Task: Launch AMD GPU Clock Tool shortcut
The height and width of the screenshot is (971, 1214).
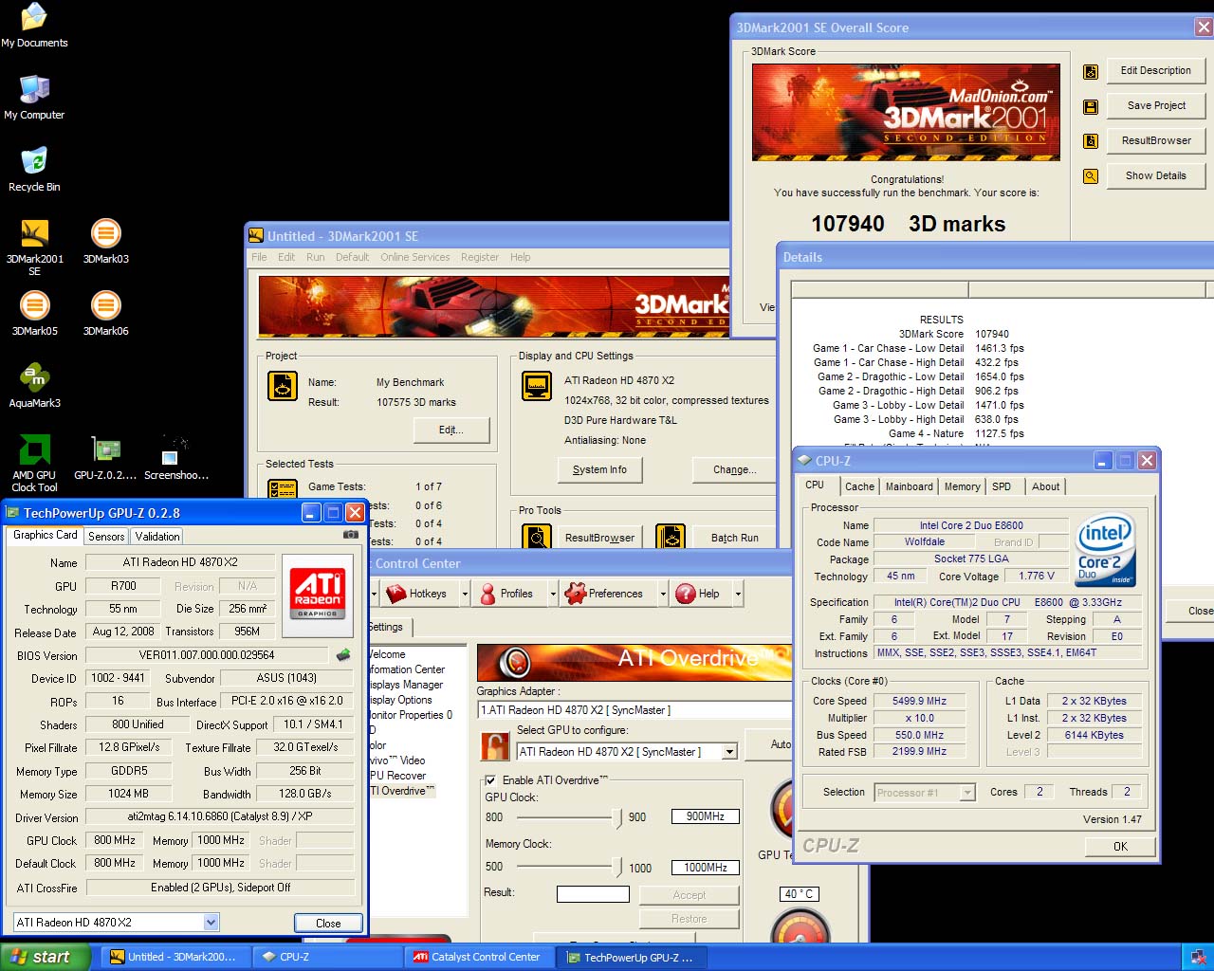Action: (x=34, y=463)
